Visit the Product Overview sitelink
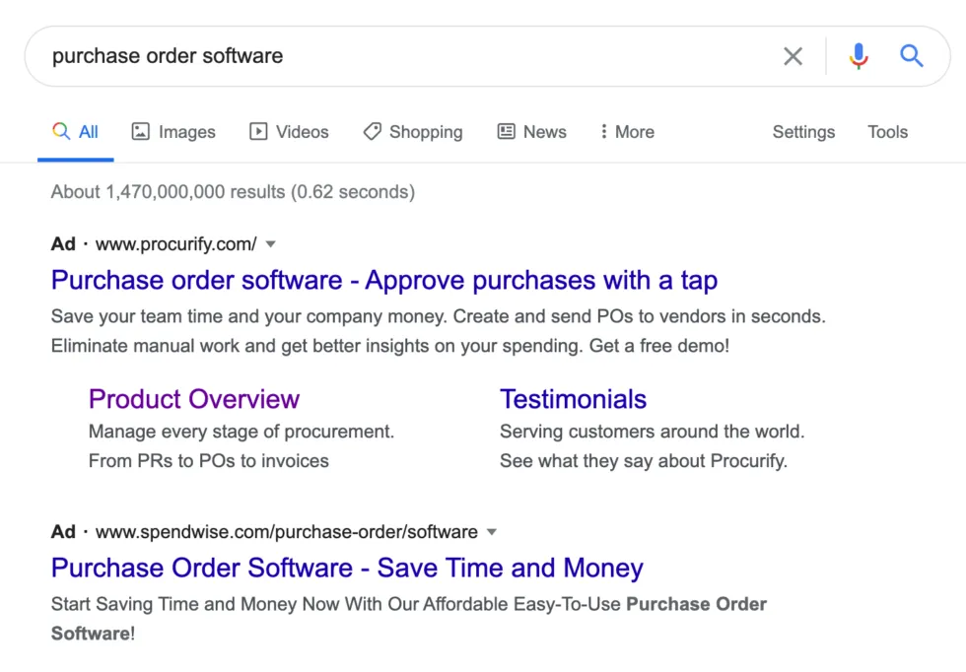The image size is (966, 672). (194, 399)
